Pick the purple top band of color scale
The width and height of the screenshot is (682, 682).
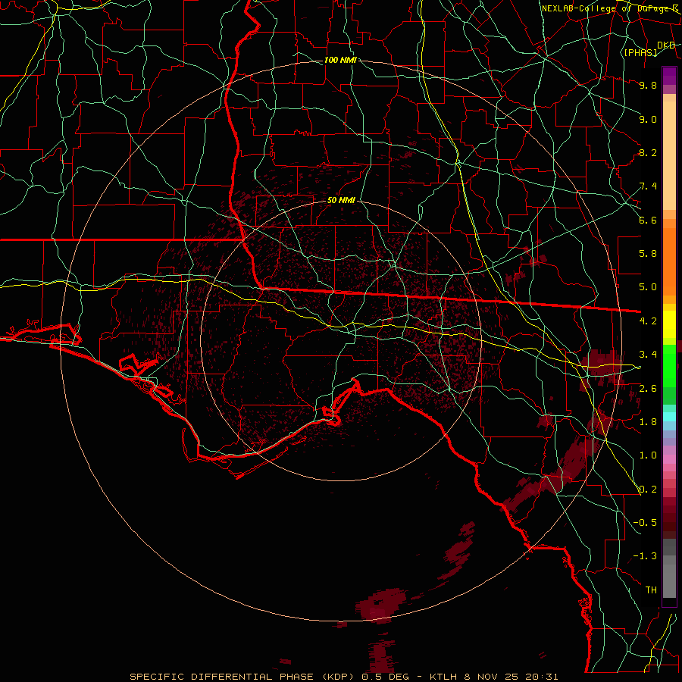click(x=669, y=76)
